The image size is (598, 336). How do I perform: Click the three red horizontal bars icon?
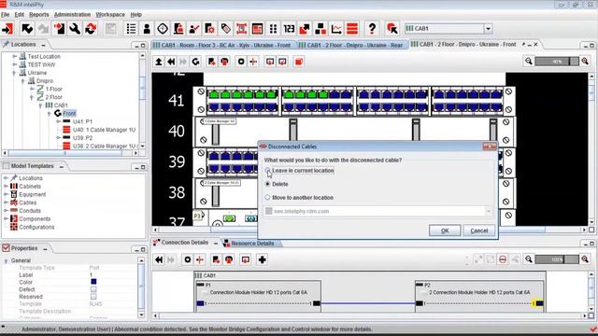pos(352,29)
